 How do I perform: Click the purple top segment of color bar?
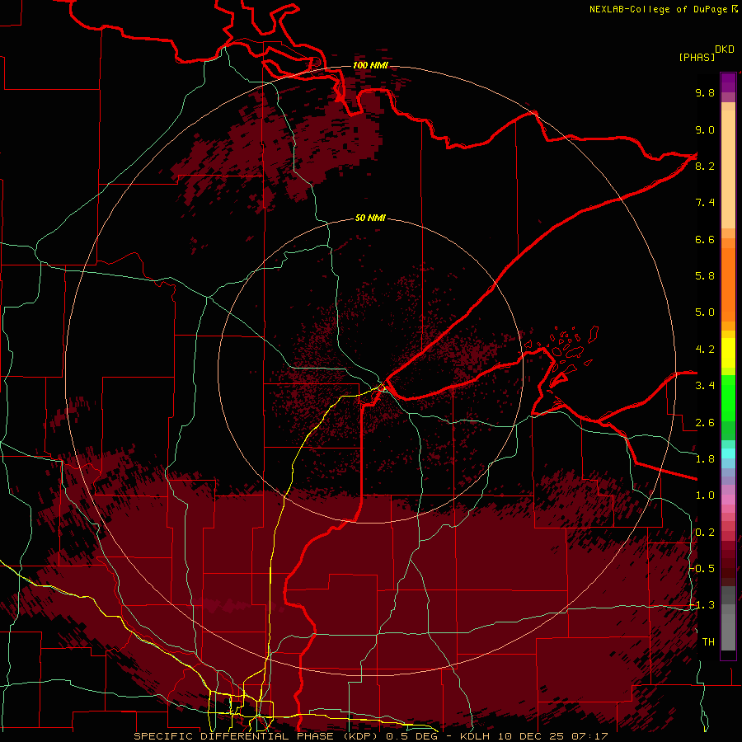click(x=728, y=82)
